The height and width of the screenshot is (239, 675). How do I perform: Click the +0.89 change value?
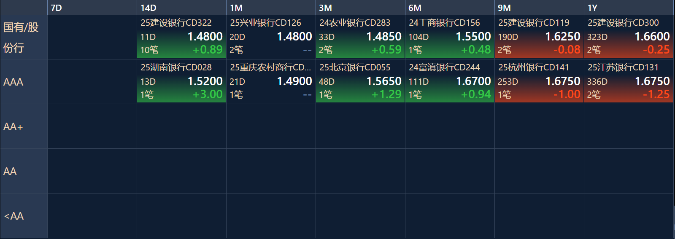pos(208,50)
